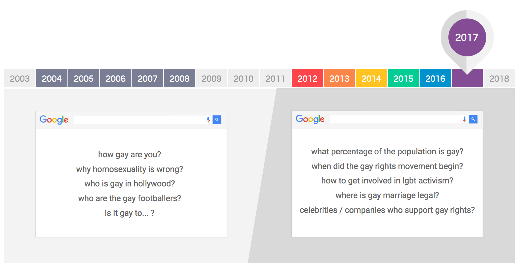Click the left Google search input field

(140, 120)
